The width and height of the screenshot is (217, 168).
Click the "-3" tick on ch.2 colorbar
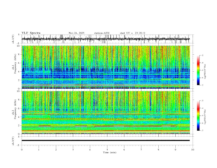[x=202, y=101]
